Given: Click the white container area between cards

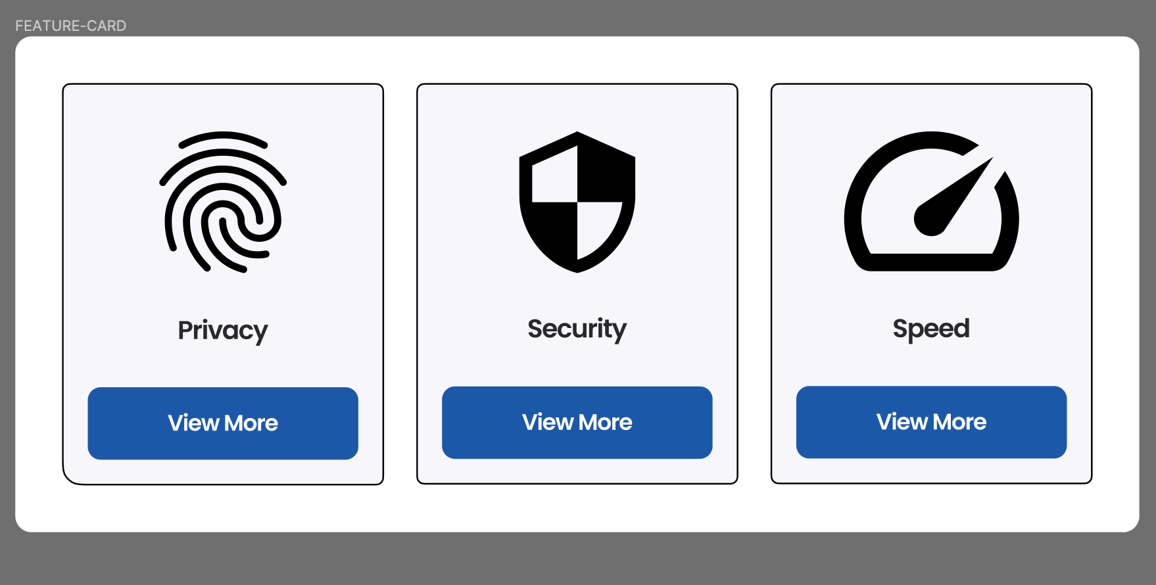Looking at the screenshot, I should click(x=400, y=284).
